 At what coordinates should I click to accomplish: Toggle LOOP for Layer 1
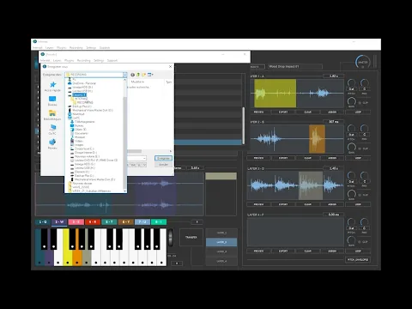point(358,112)
